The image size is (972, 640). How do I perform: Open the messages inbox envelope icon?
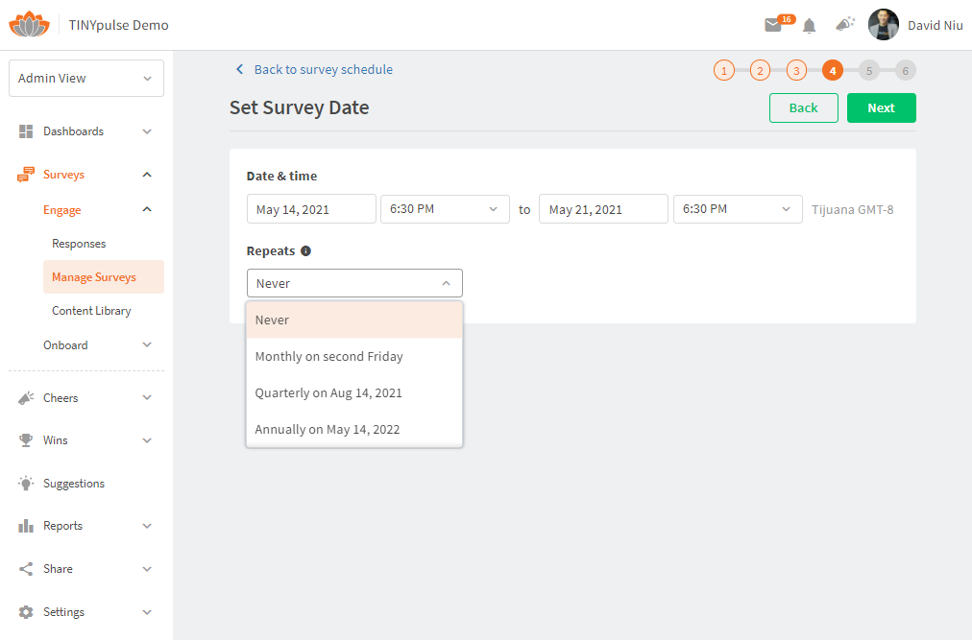[x=774, y=25]
